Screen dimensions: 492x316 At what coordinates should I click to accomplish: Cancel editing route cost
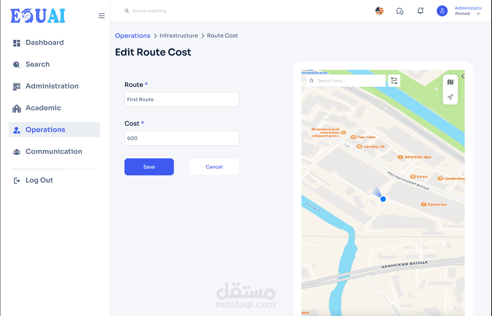pos(214,167)
